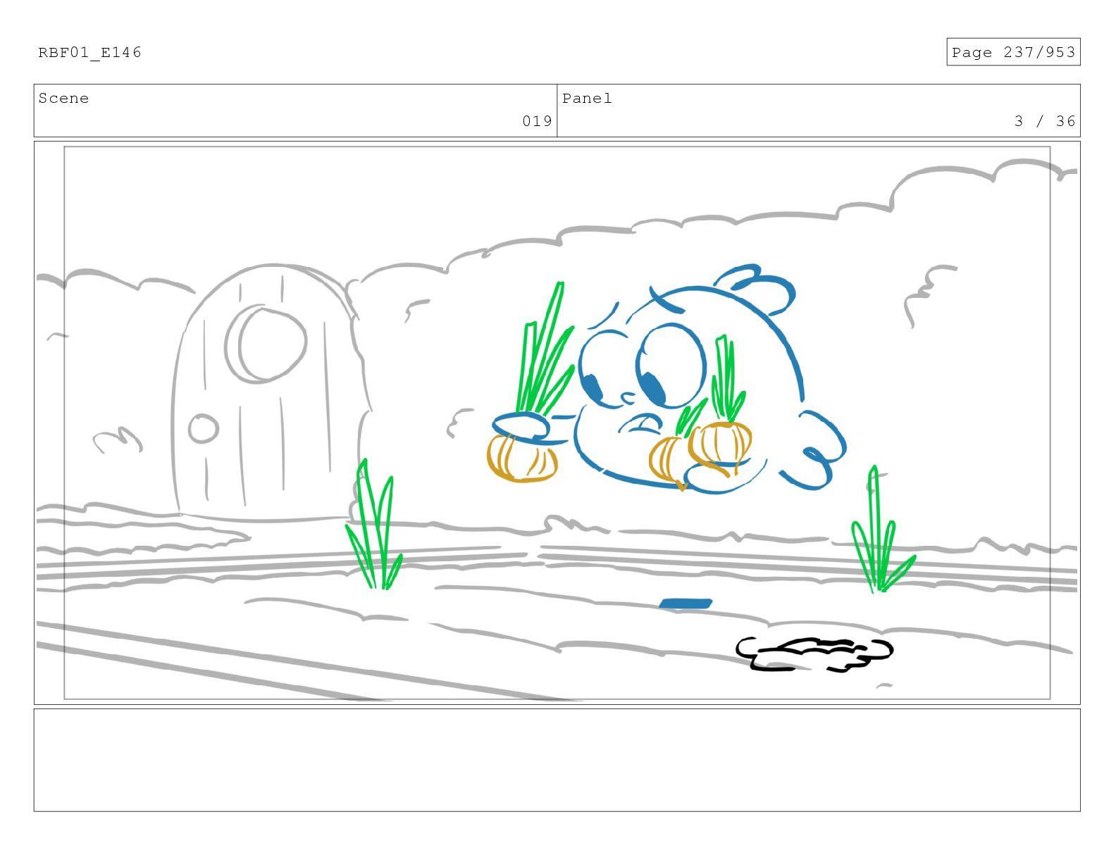Click the Scene label
Image resolution: width=1116 pixels, height=862 pixels.
click(x=63, y=98)
